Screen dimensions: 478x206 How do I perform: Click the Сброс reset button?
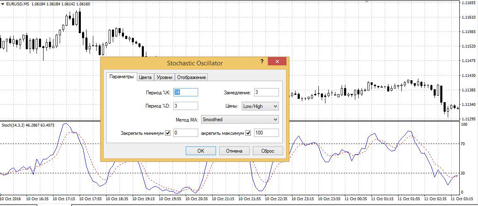267,151
